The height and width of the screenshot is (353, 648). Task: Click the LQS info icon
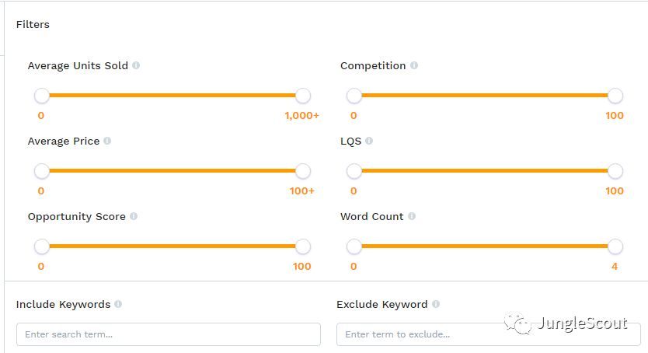(369, 142)
